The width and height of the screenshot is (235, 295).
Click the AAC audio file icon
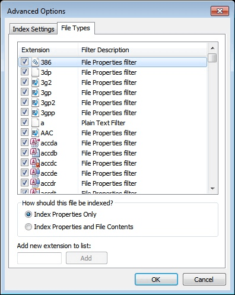(35, 133)
